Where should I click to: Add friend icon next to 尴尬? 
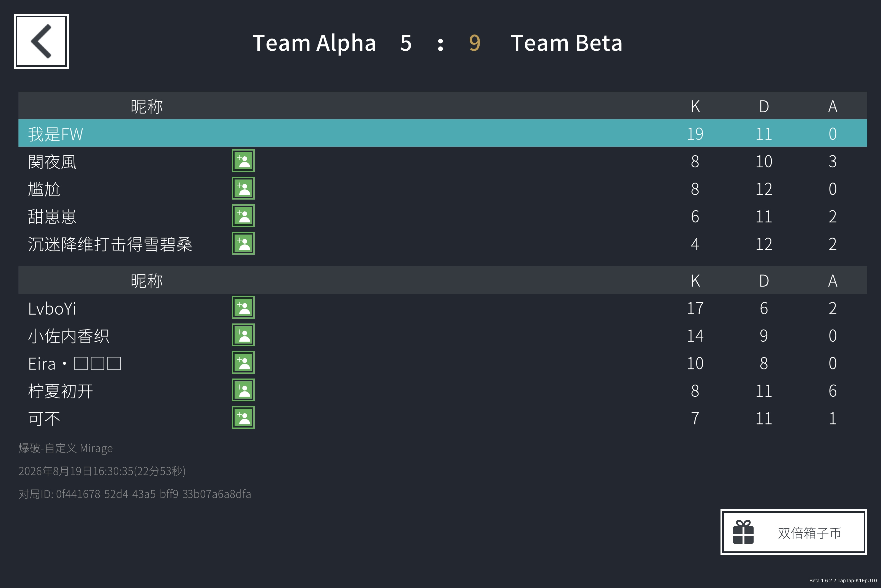(243, 188)
